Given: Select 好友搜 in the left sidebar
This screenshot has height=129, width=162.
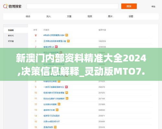Looking at the screenshot, I should tap(11, 41).
